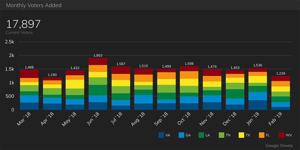Click the 1,903 total label above Jun '18

(98, 55)
